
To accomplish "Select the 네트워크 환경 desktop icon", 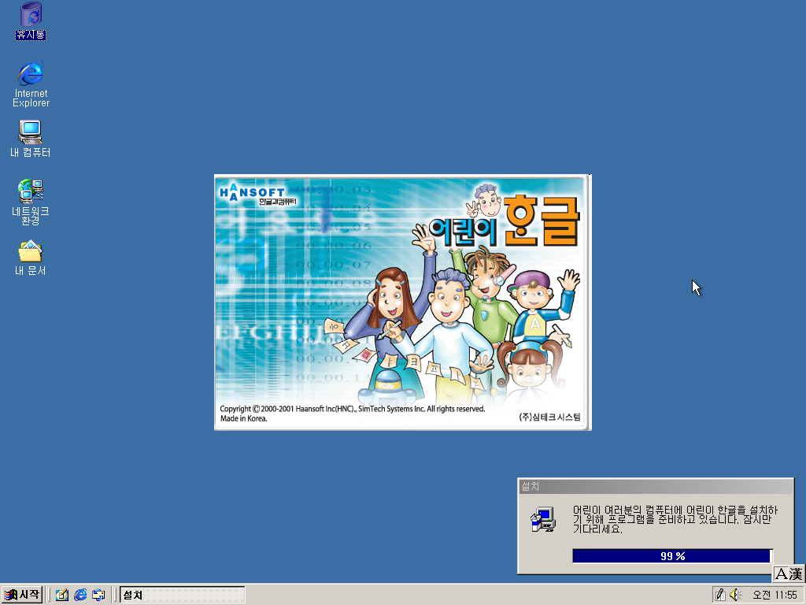I will click(x=31, y=202).
